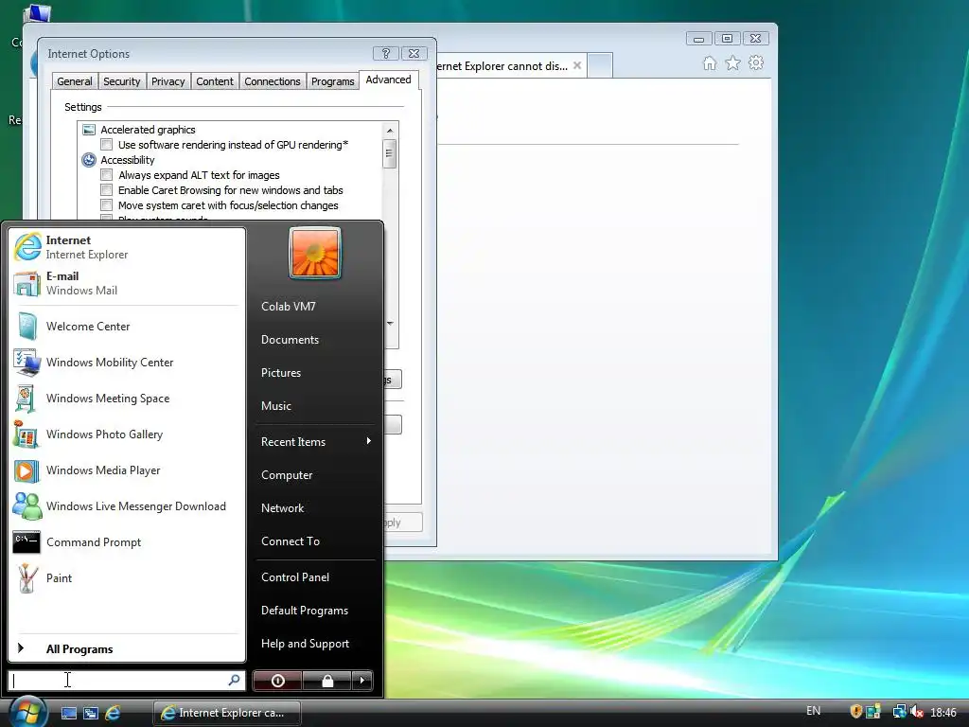
Task: Open Music from Start menu
Action: tap(315, 406)
